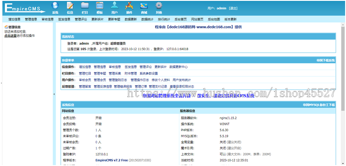The width and height of the screenshot is (346, 166).
Task: Click the icon beside sidebar 管理信息 heading
Action: [6, 27]
